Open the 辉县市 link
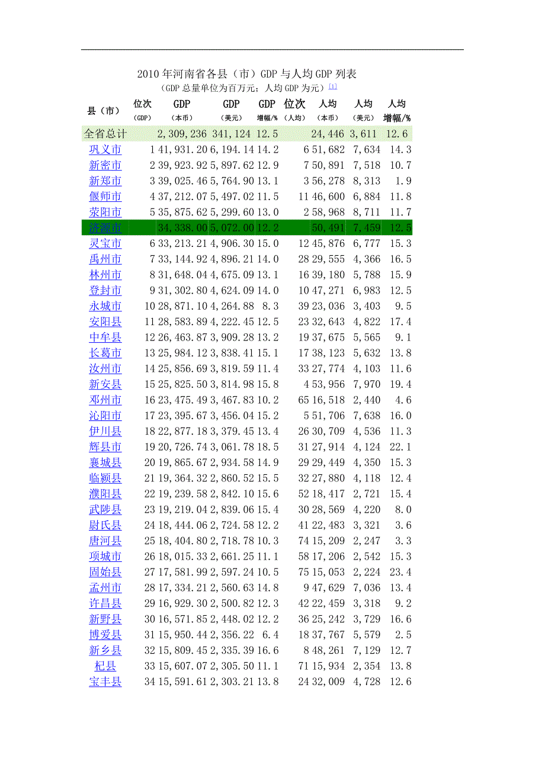Image resolution: width=545 pixels, height=771 pixels. click(105, 447)
